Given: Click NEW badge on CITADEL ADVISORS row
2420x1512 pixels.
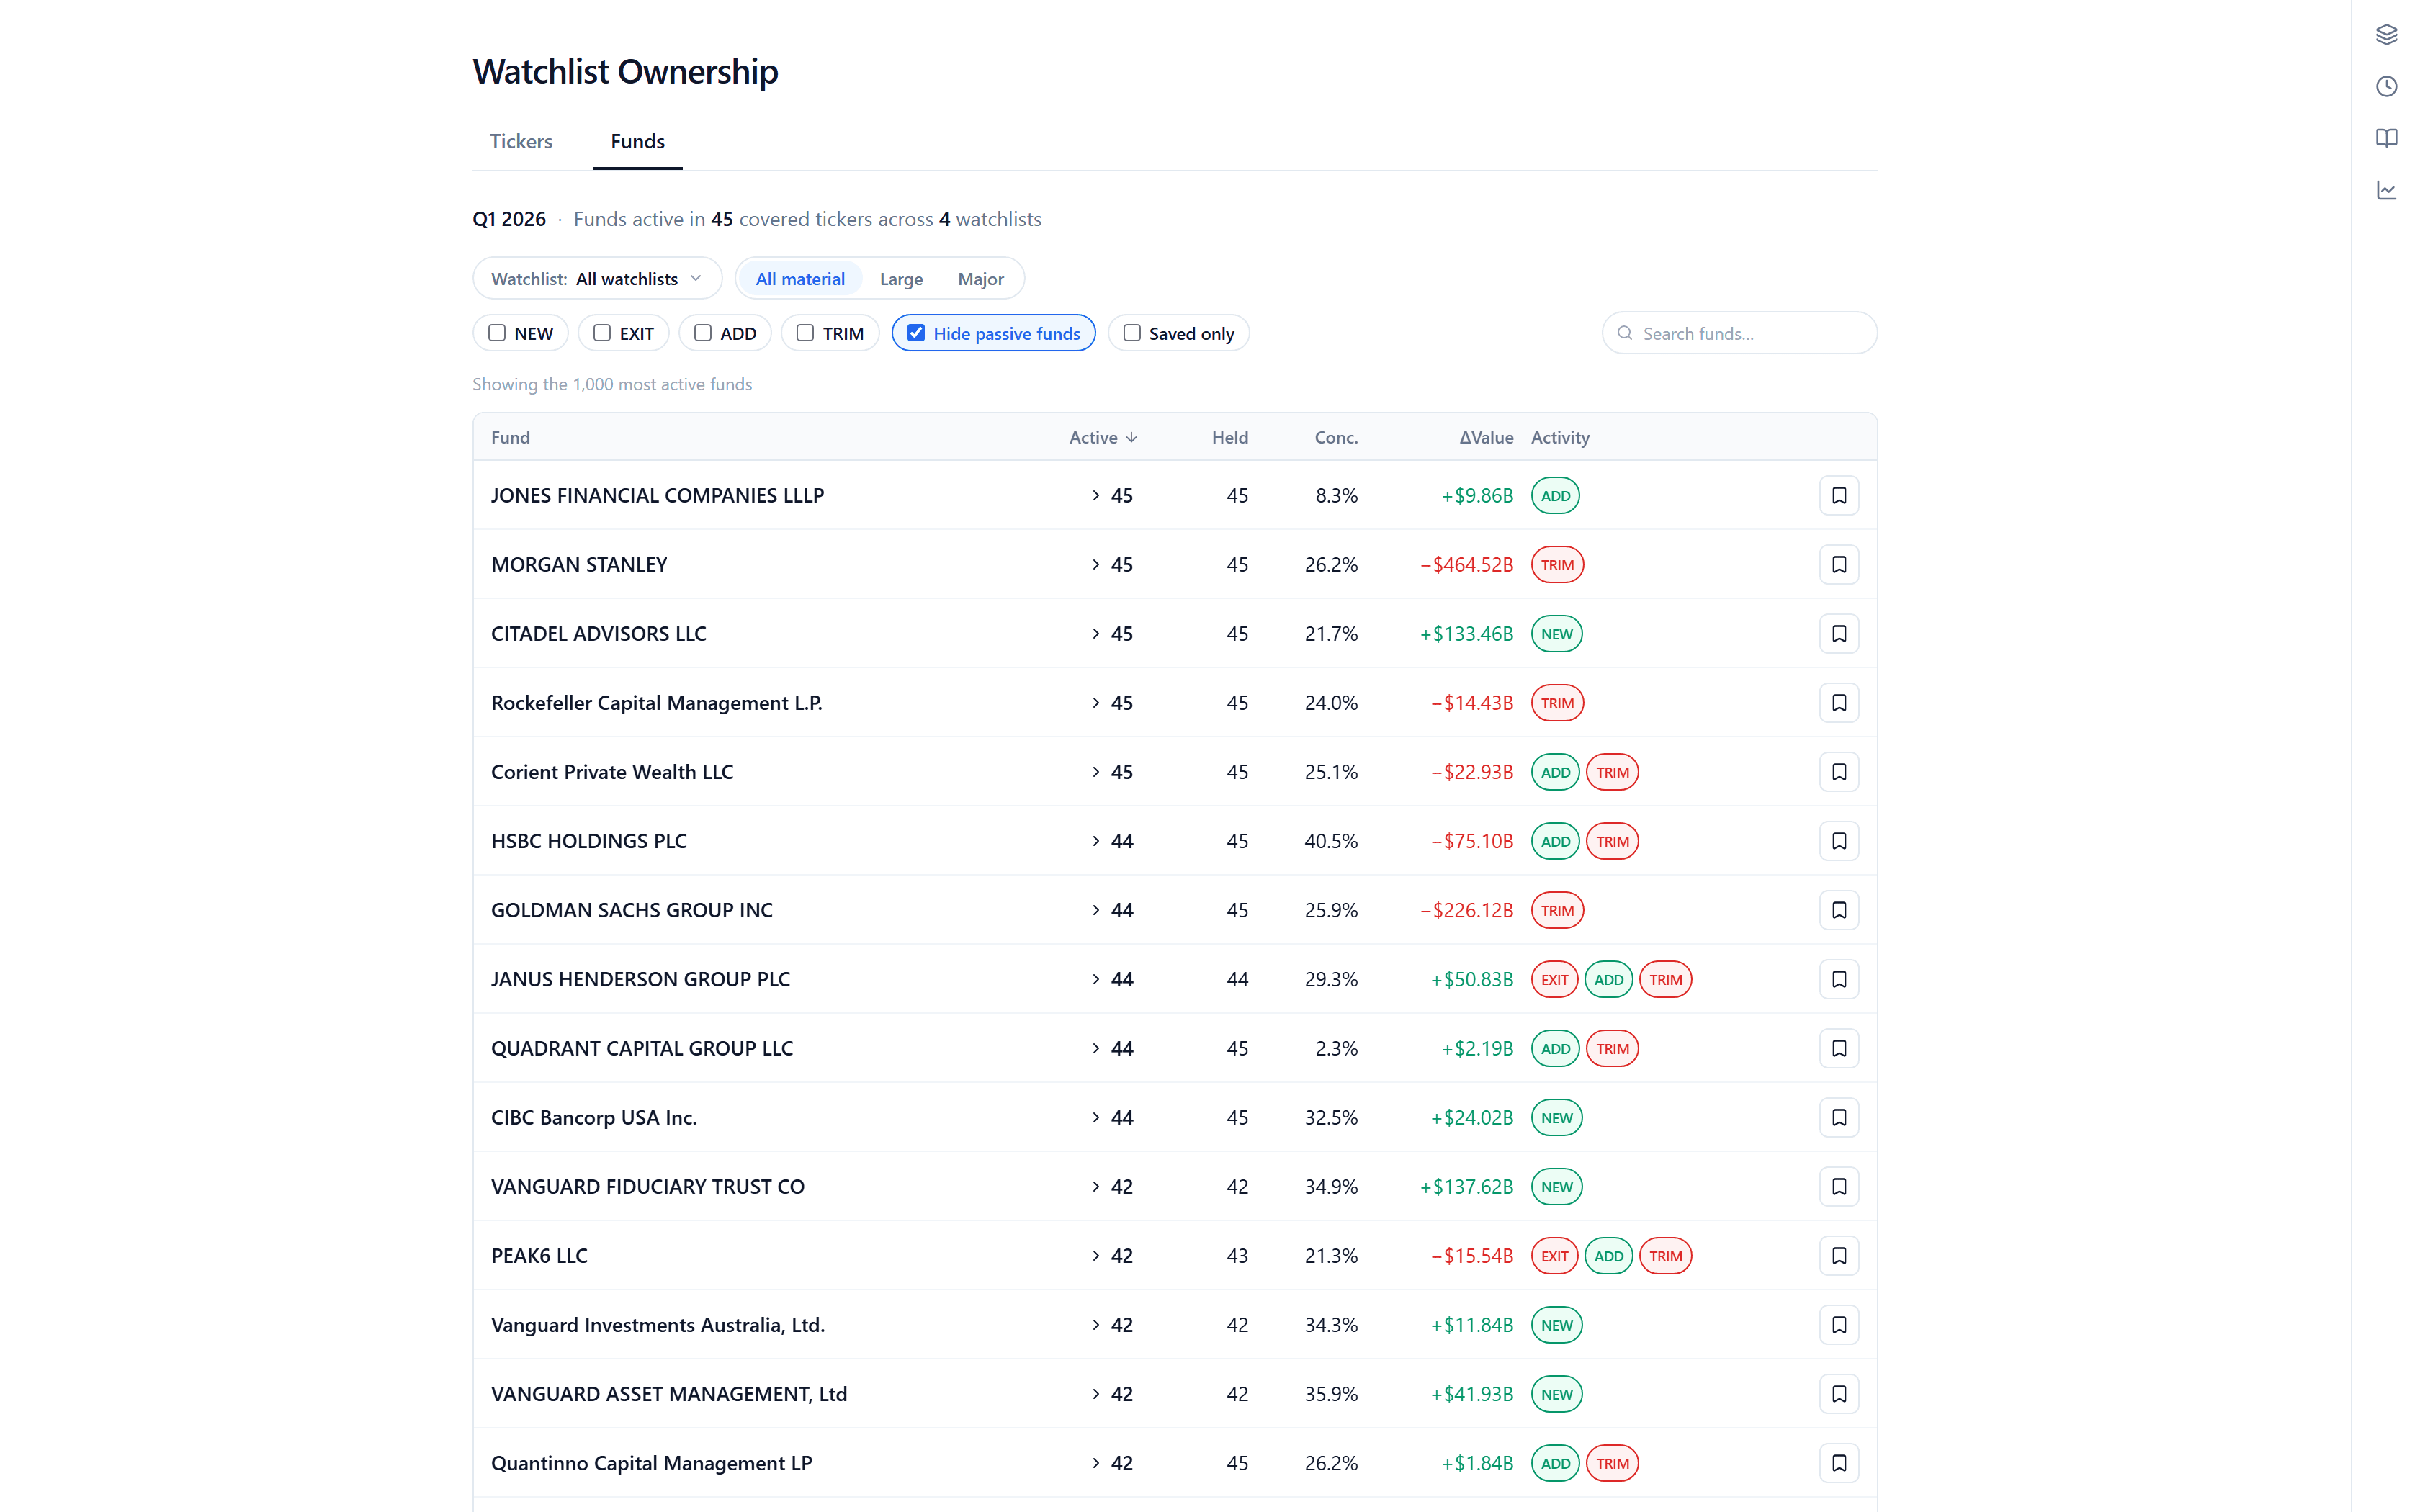Looking at the screenshot, I should coord(1556,633).
